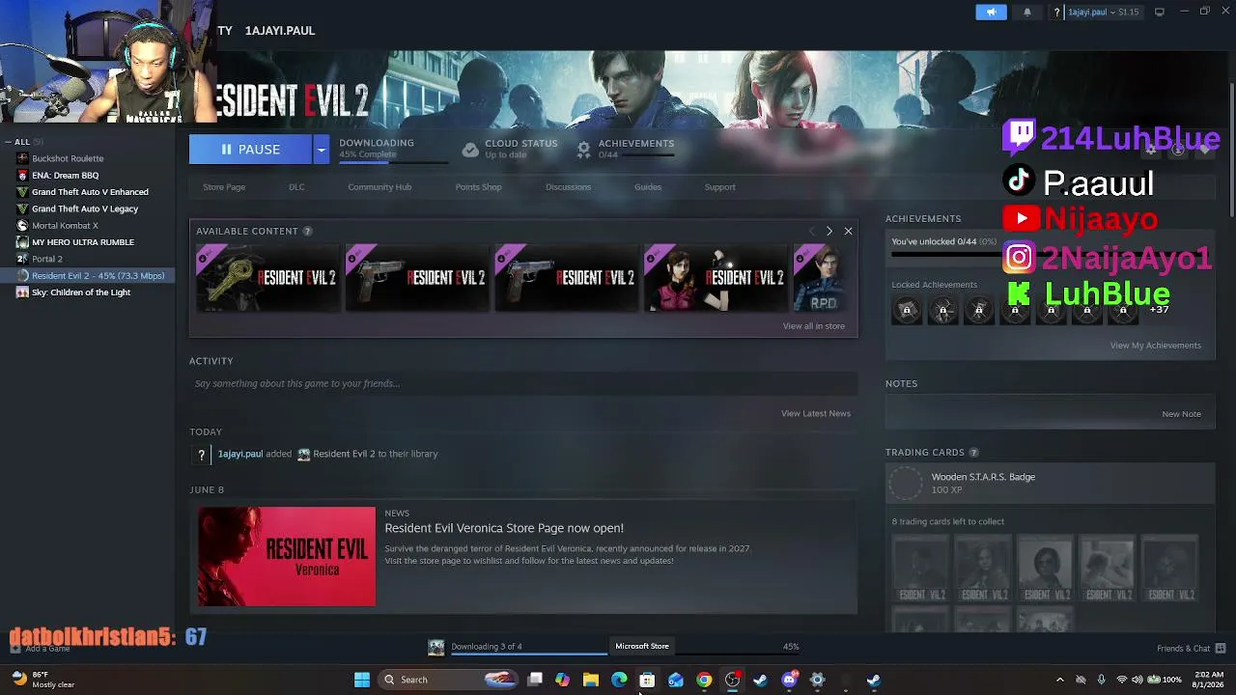Select Grand Theft Auto V Enhanced in the library

coord(90,192)
